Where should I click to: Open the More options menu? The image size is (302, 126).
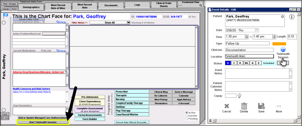[279, 106]
